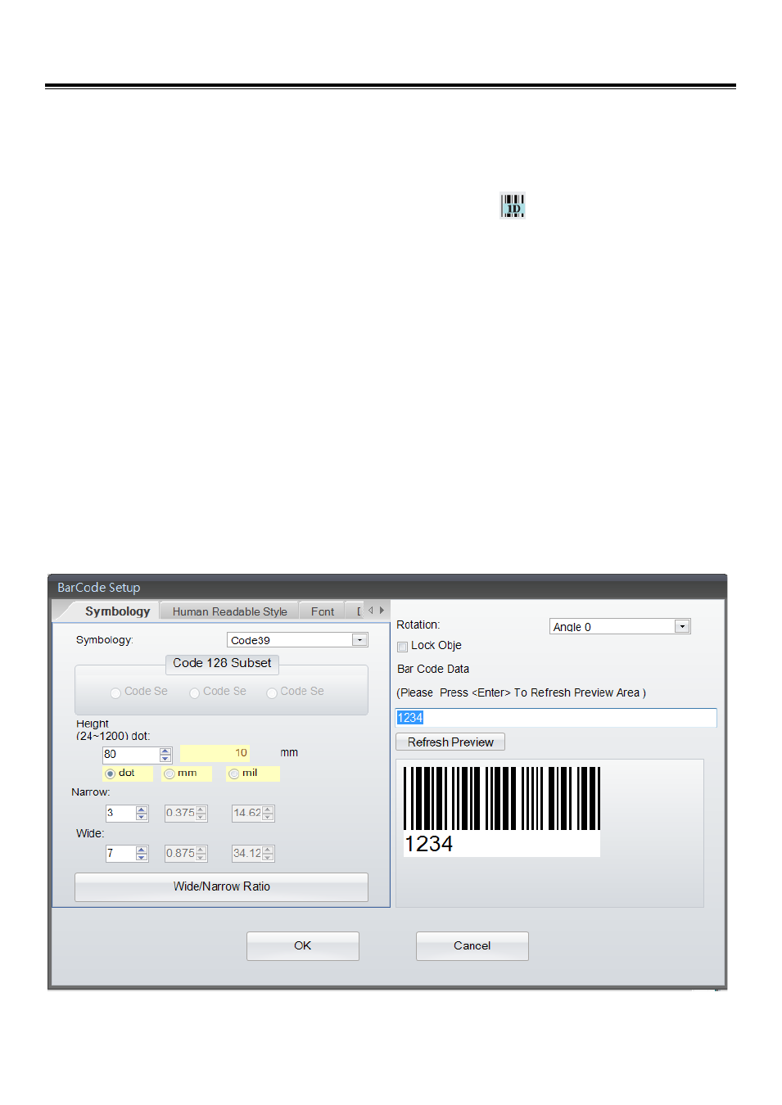Click the "Rotation:" label
The width and height of the screenshot is (782, 1105).
tap(418, 625)
